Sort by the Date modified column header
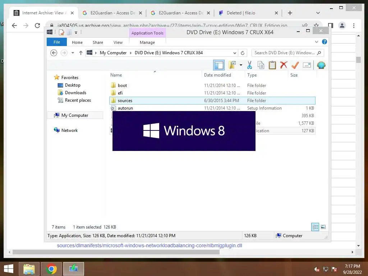The width and height of the screenshot is (368, 276). [x=223, y=75]
